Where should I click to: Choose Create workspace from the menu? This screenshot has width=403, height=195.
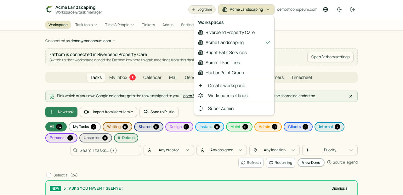tap(234, 86)
